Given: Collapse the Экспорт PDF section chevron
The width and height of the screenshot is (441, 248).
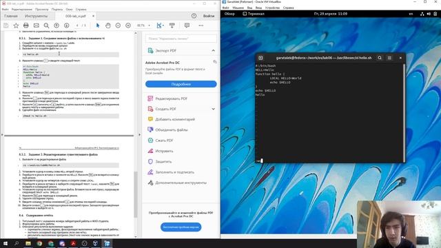Looking at the screenshot, I should coord(213,50).
